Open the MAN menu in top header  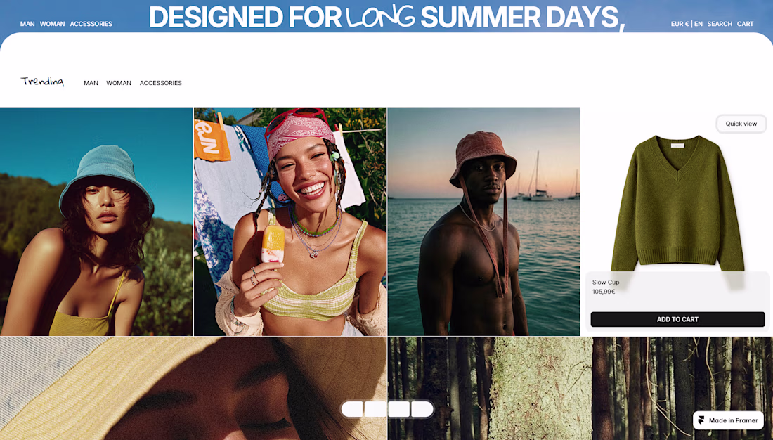[x=27, y=24]
